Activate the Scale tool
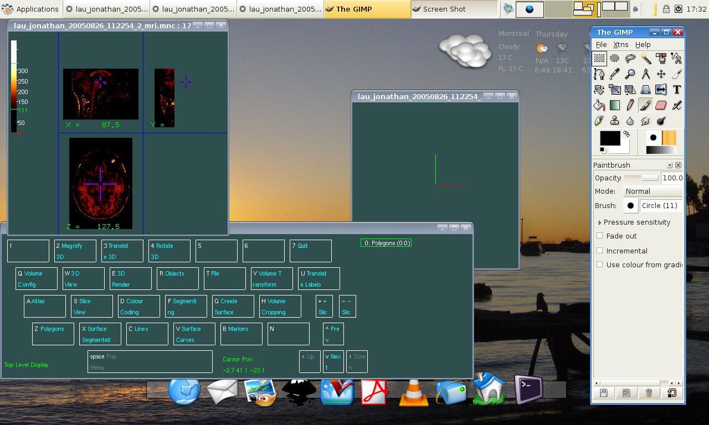Screen dimensions: 709x425 click(615, 89)
